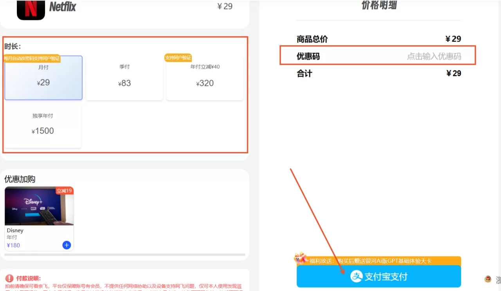Click the 付款说明 heading text
The height and width of the screenshot is (291, 501).
pyautogui.click(x=29, y=278)
